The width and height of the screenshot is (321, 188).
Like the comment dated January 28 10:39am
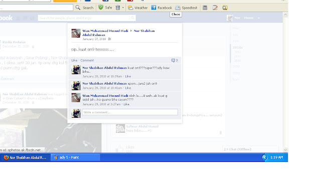coord(128,76)
